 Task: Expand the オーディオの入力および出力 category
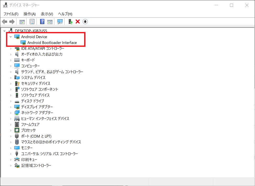click(10, 54)
